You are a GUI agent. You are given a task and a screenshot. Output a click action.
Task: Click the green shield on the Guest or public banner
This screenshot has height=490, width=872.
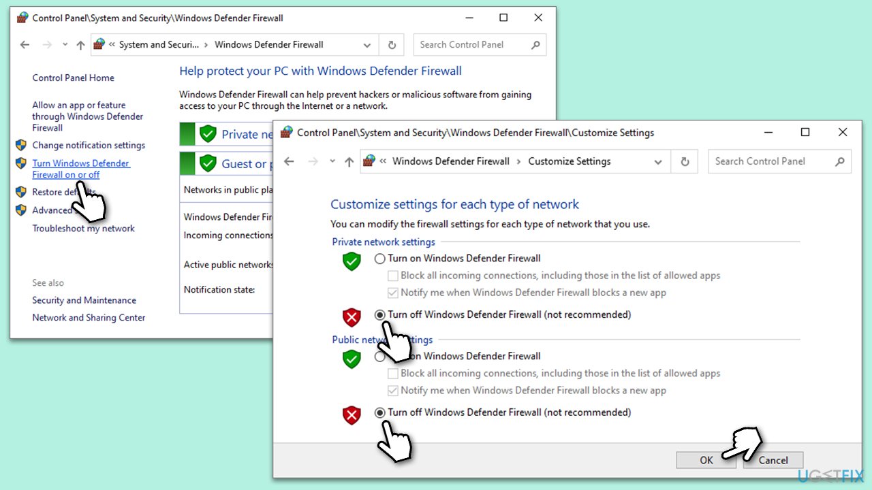208,163
